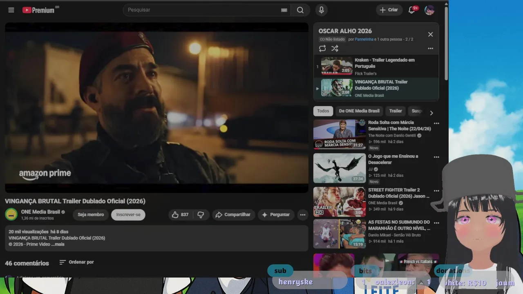Screen dimensions: 523x294
Task: Like the video with 837 likes
Action: [180, 214]
